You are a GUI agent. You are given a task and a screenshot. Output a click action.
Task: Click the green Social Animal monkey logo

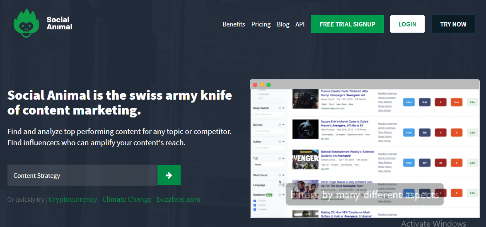coord(26,23)
